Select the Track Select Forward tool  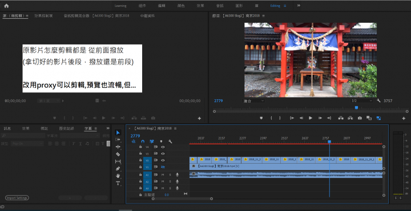click(118, 140)
